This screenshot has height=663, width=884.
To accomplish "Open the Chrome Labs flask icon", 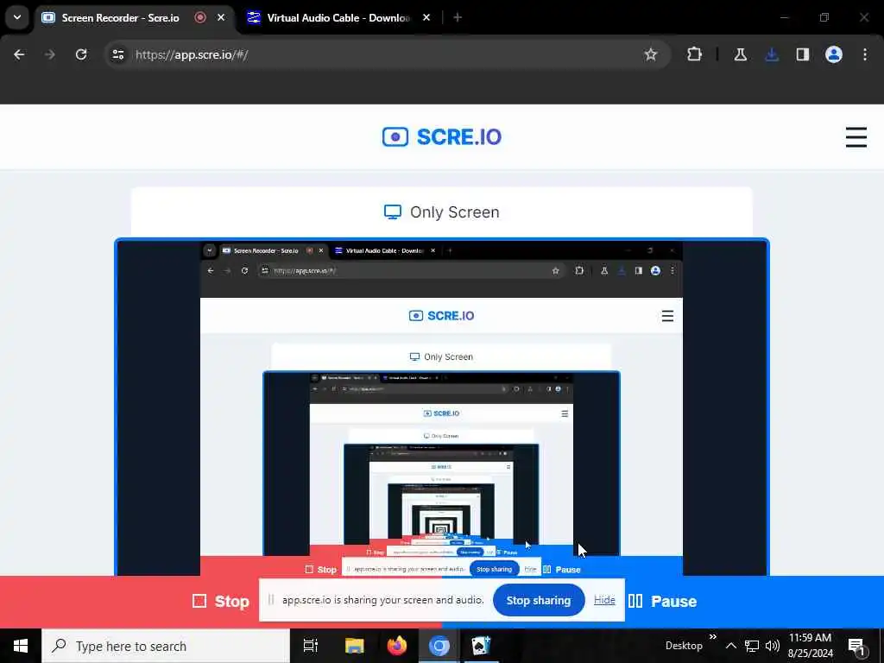I will pyautogui.click(x=741, y=54).
